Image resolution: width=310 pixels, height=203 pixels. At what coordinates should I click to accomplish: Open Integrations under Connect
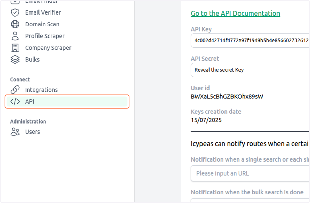point(41,90)
